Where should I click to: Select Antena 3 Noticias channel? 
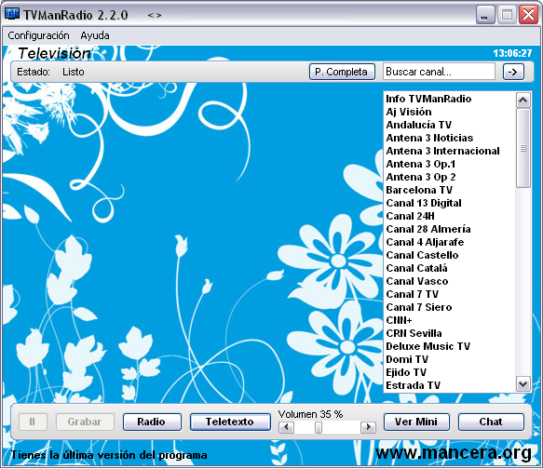(429, 138)
